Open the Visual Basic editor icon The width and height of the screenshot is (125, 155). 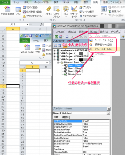point(7,11)
